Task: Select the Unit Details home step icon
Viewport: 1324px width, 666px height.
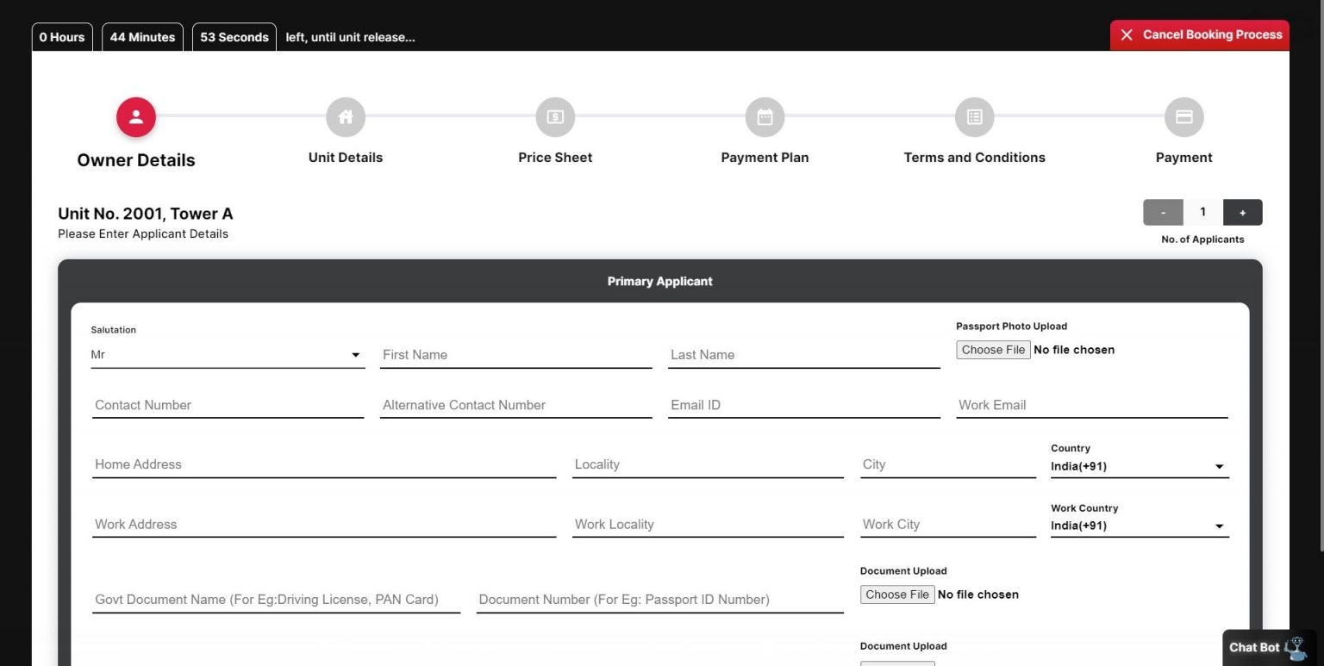Action: click(x=346, y=117)
